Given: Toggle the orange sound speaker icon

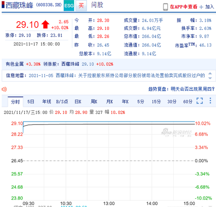Looking at the screenshot, I should (x=4, y=89).
